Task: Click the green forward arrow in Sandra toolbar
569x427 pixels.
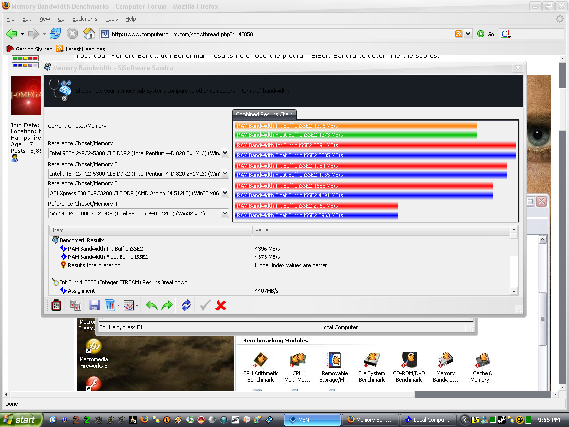Action: pyautogui.click(x=167, y=305)
